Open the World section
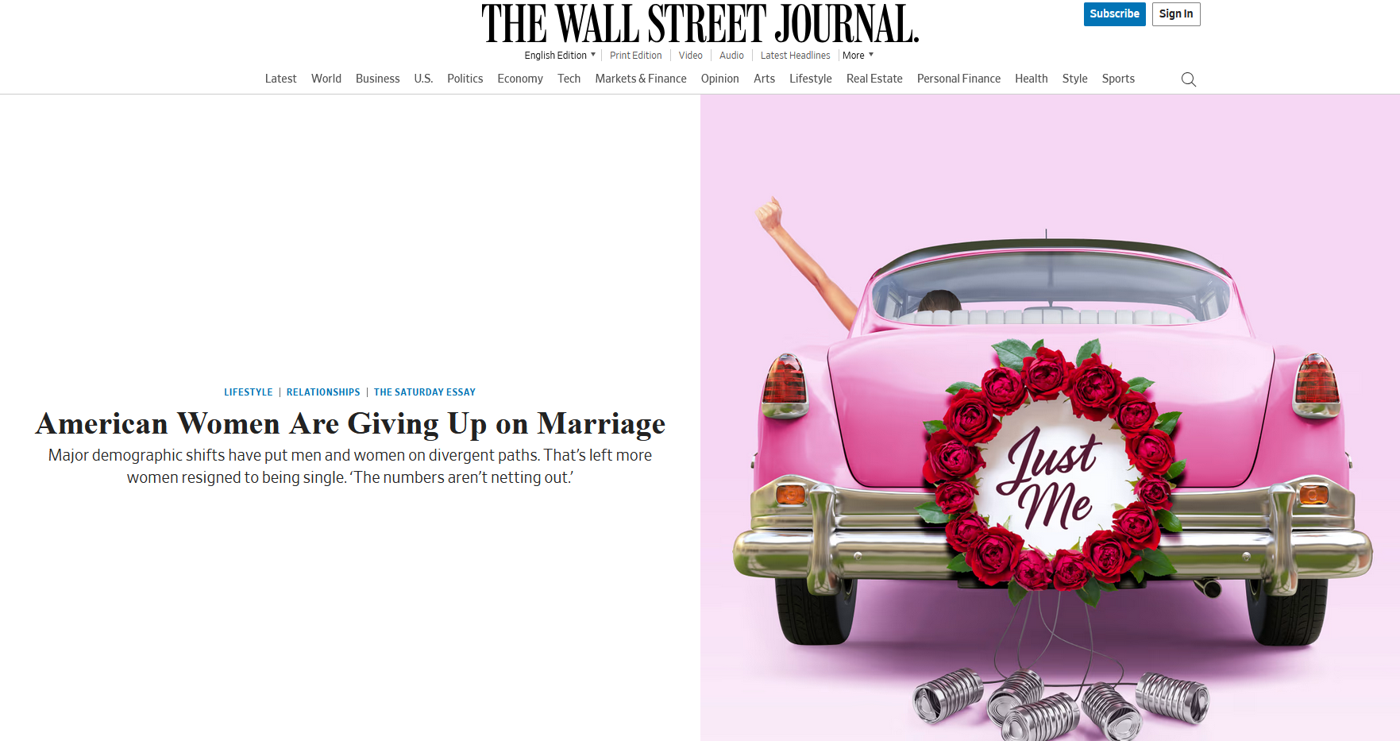 (326, 79)
